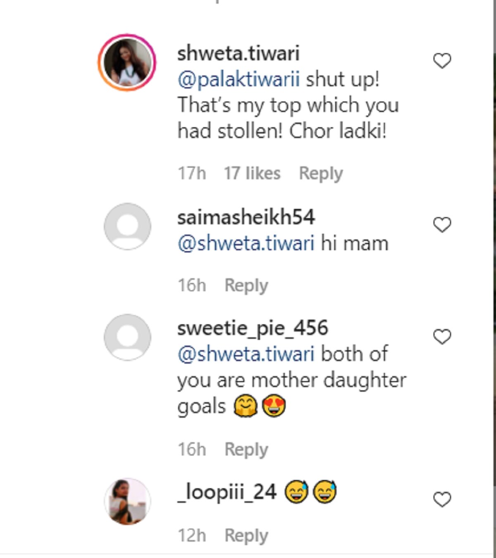View the 17 likes list

(252, 173)
